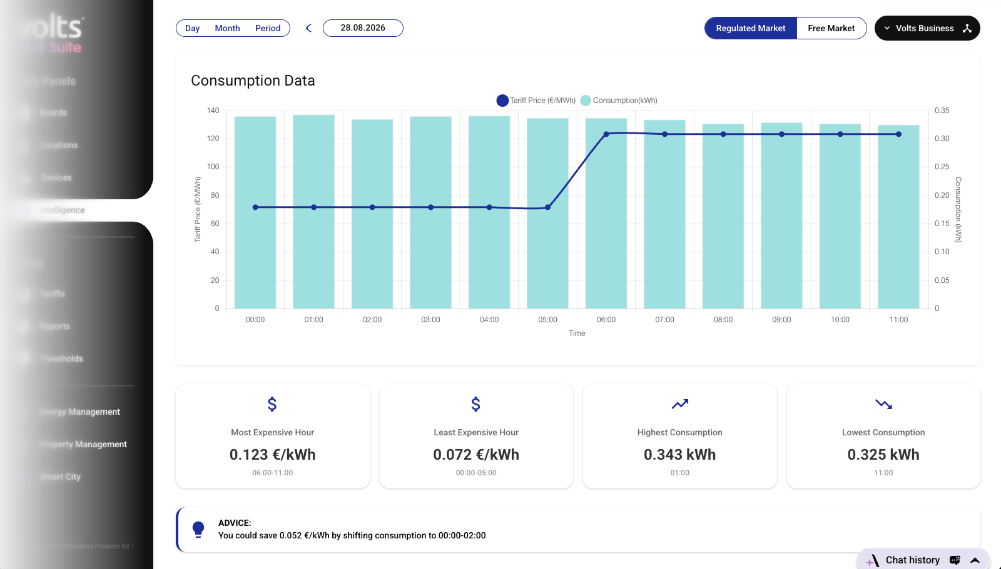
Task: Click the trending-down icon above Lowest Consumption
Action: click(x=883, y=404)
